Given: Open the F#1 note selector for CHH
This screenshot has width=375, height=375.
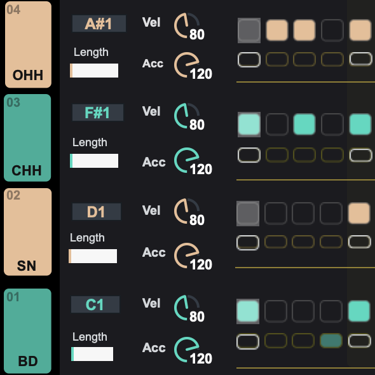Looking at the screenshot, I should click(98, 112).
